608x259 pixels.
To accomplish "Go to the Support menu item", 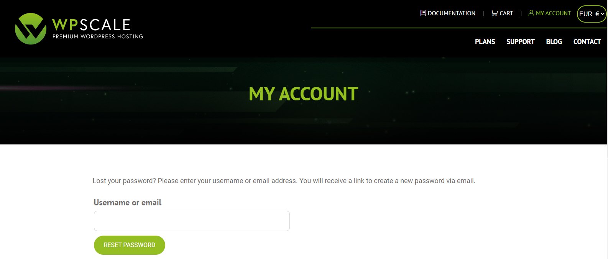I will coord(520,42).
